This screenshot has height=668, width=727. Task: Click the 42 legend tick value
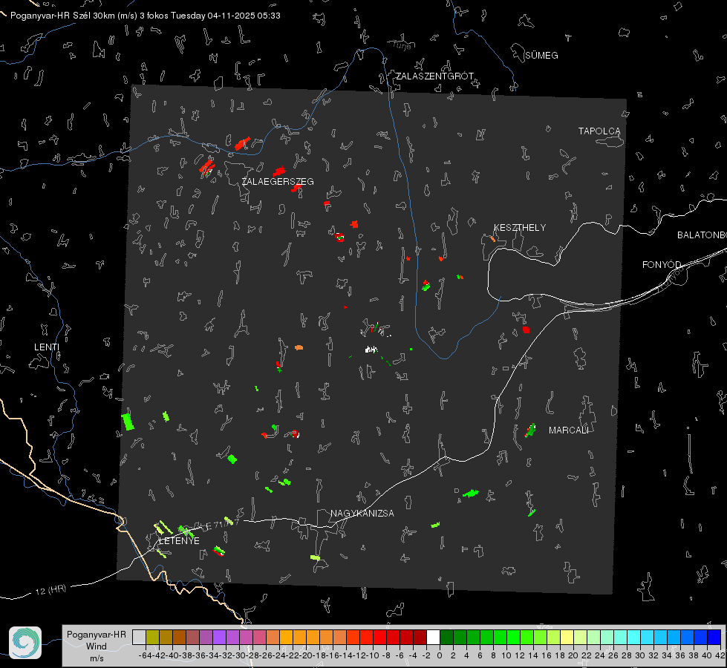click(720, 655)
